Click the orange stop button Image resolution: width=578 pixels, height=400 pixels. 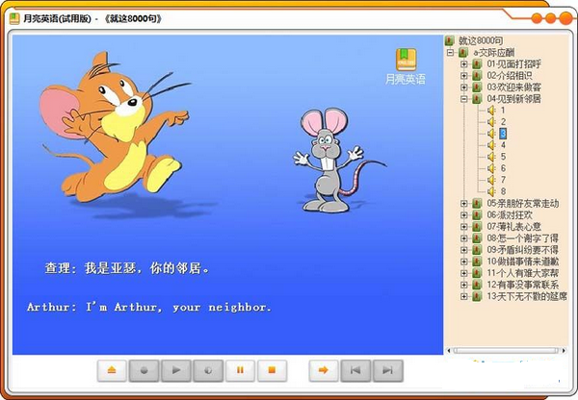272,369
